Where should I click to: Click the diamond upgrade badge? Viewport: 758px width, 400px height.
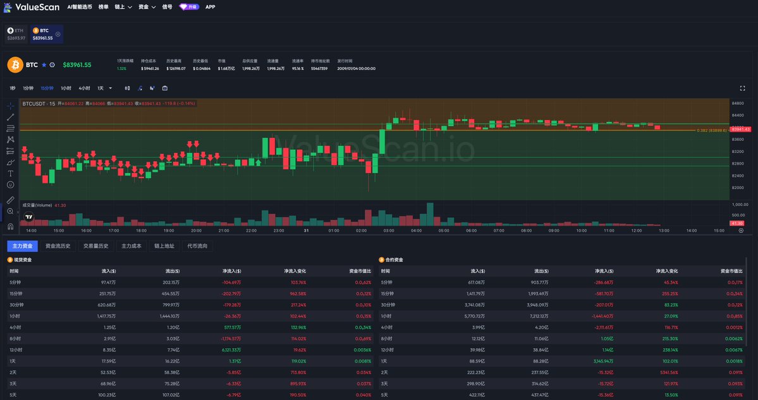pos(189,7)
